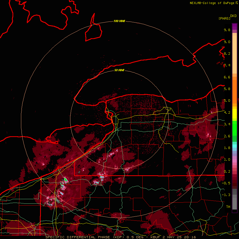239x239 pixels.
Task: Click the 1.0 value on color scale
Action: [x=227, y=160]
